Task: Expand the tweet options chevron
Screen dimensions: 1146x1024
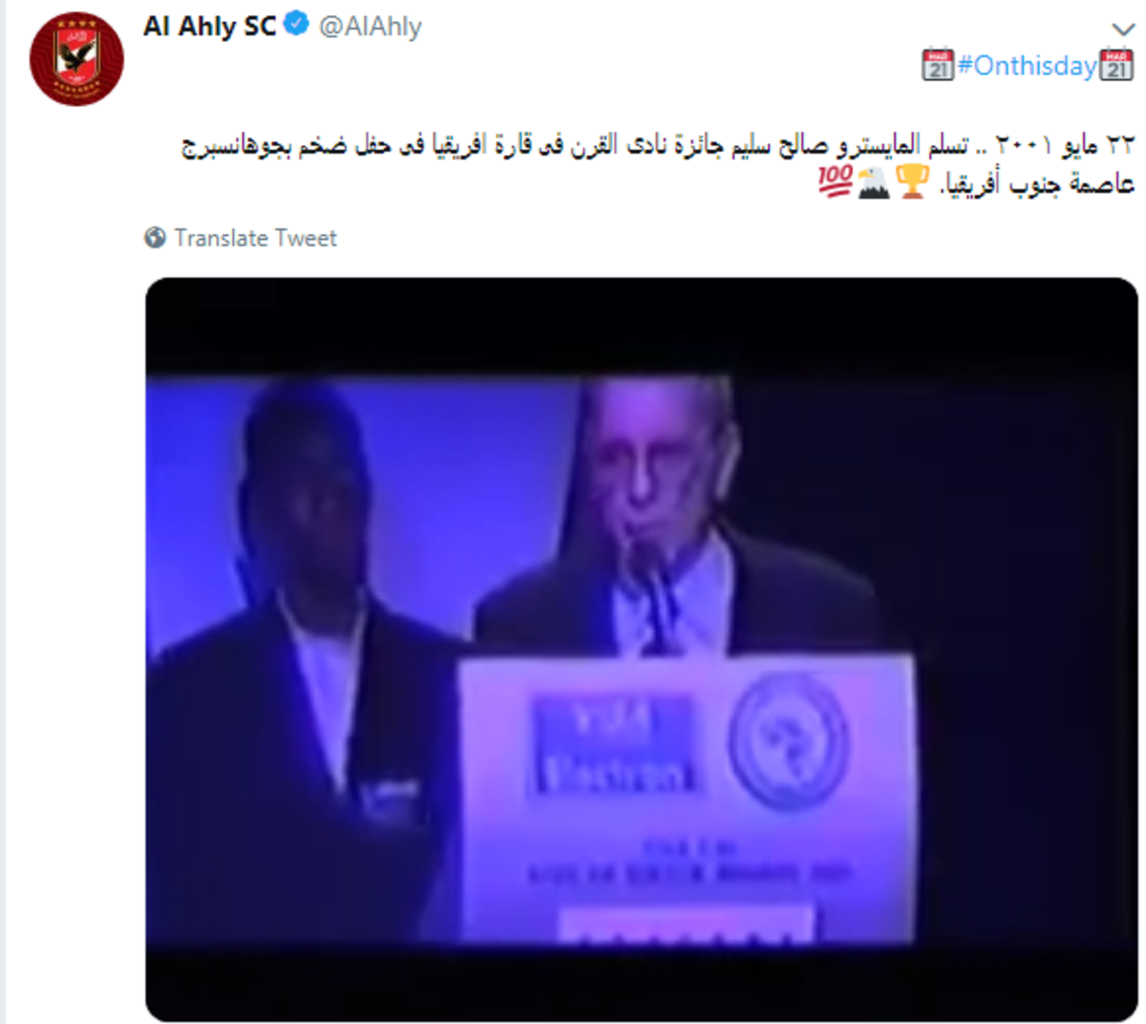Action: click(x=1123, y=30)
